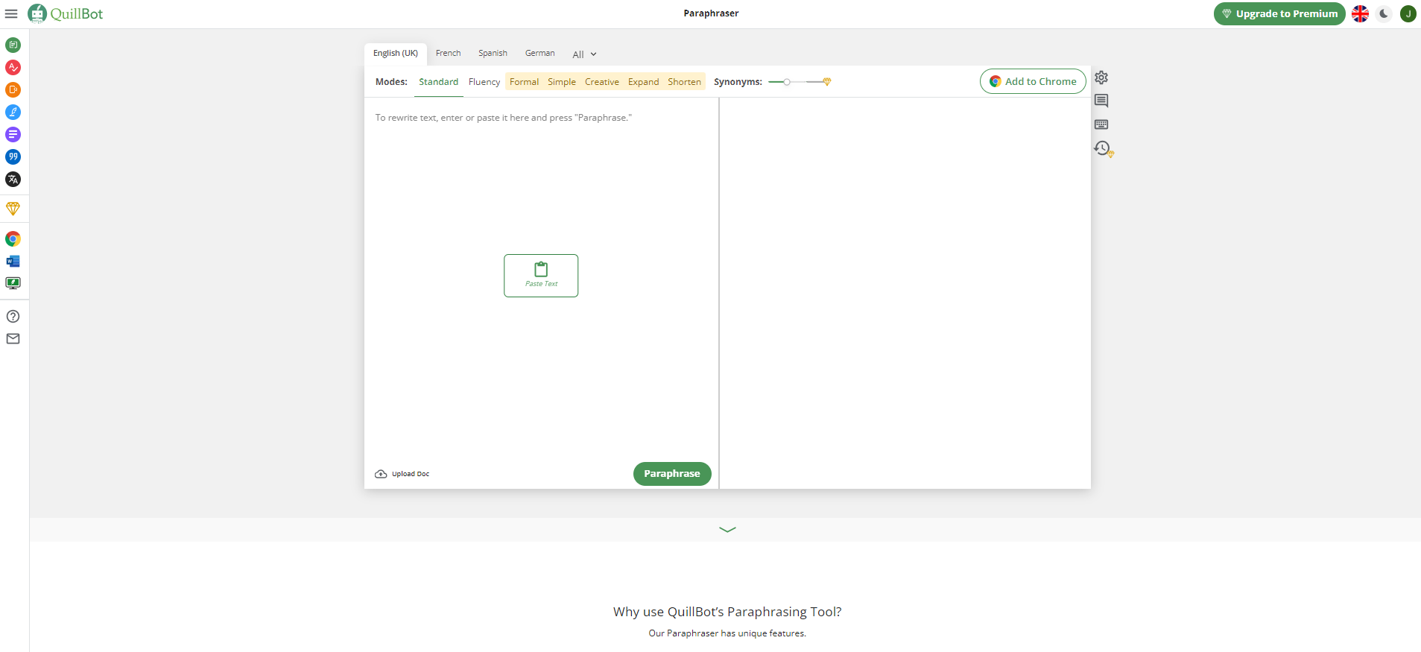Select Standard paraphrasing mode
This screenshot has width=1421, height=652.
439,82
